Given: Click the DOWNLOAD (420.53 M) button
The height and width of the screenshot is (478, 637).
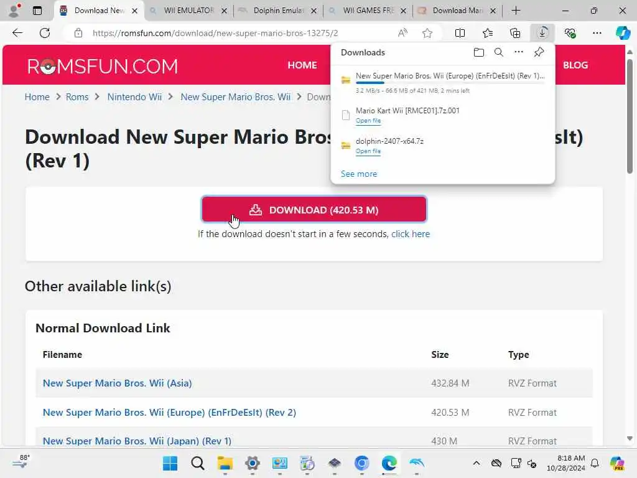Looking at the screenshot, I should coord(314,210).
